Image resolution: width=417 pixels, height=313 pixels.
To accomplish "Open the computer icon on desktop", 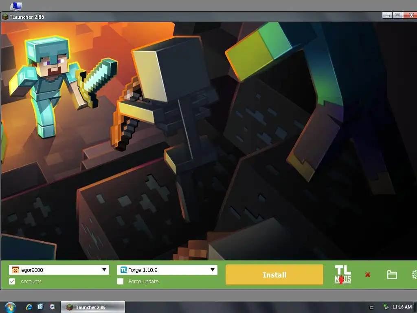I will (x=16, y=6).
